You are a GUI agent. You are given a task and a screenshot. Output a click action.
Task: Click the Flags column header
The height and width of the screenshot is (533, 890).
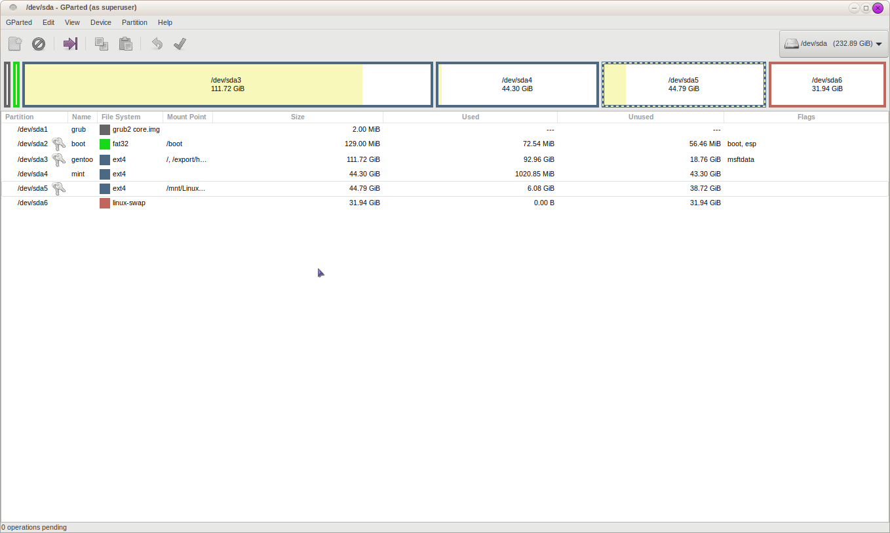coord(806,117)
